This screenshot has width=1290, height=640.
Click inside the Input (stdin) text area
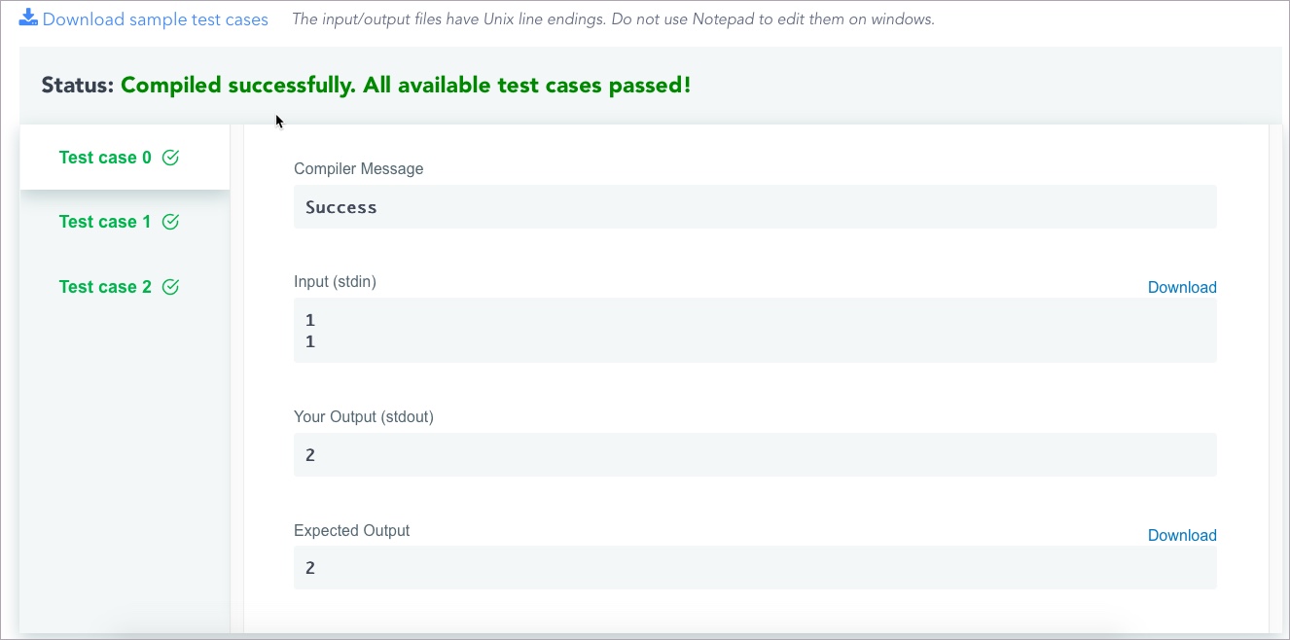[755, 331]
